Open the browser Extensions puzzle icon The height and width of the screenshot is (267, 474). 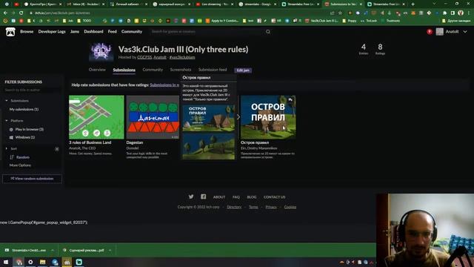click(444, 13)
